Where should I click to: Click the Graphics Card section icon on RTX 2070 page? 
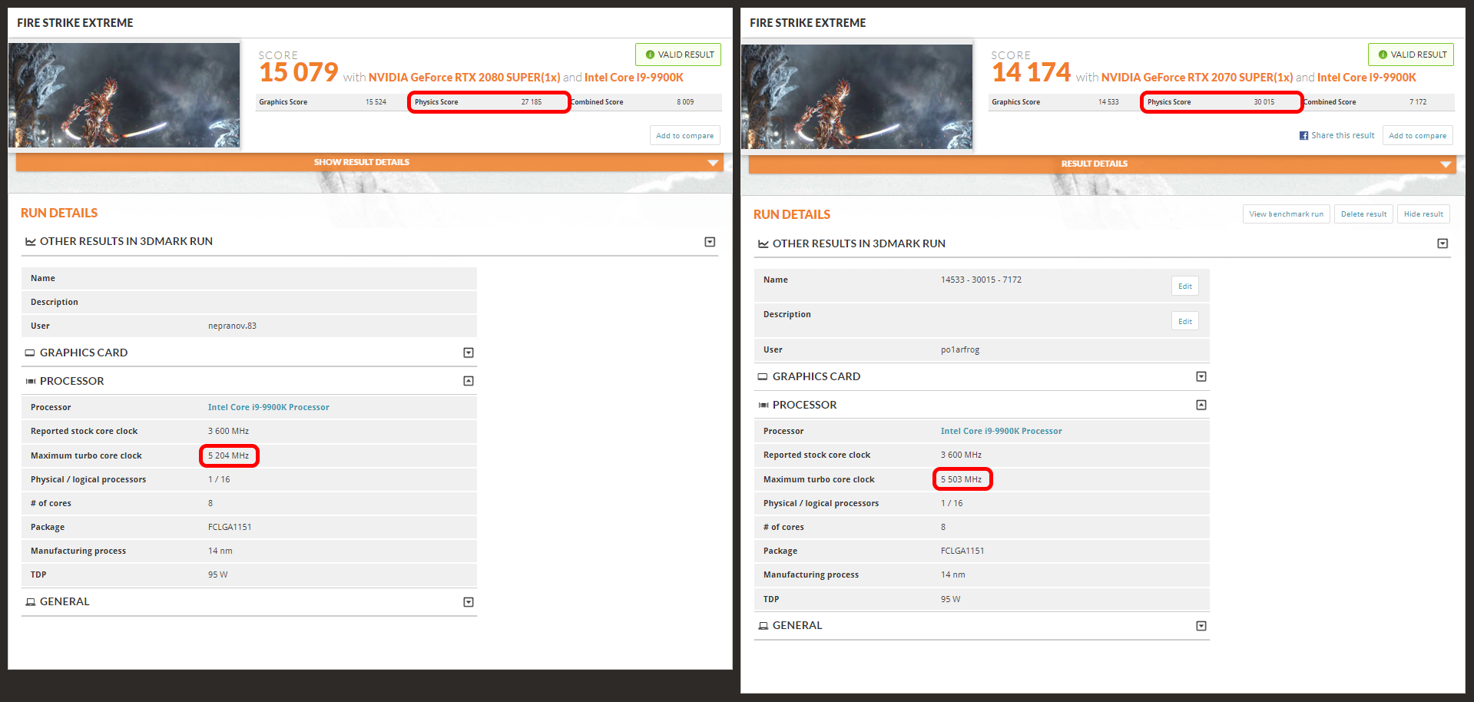[x=763, y=376]
